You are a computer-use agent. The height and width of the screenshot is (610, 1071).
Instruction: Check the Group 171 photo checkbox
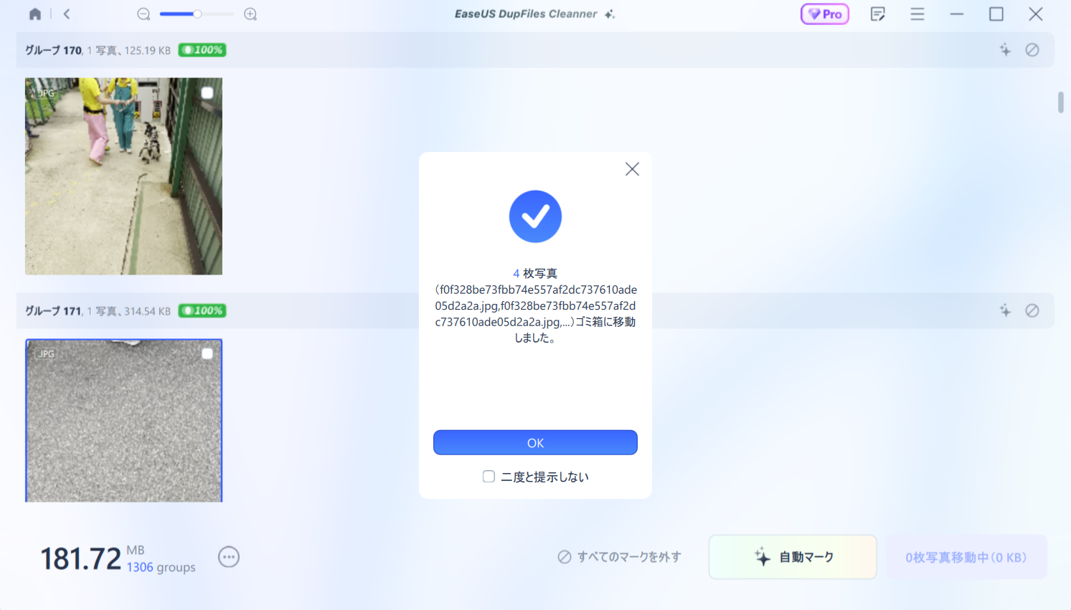(207, 353)
